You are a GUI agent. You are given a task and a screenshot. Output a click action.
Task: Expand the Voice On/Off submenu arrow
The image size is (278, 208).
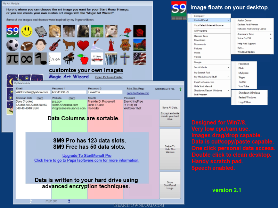click(x=271, y=38)
